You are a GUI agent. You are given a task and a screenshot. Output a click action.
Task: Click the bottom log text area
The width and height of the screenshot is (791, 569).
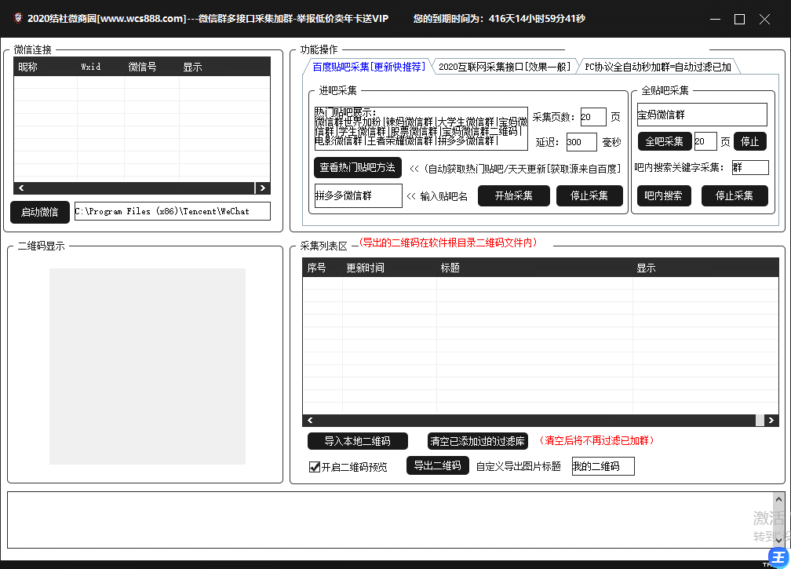[390, 520]
